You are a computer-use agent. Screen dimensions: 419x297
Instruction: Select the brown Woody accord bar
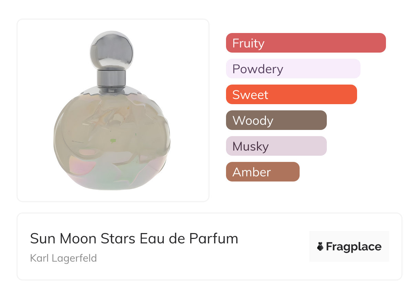(x=276, y=120)
